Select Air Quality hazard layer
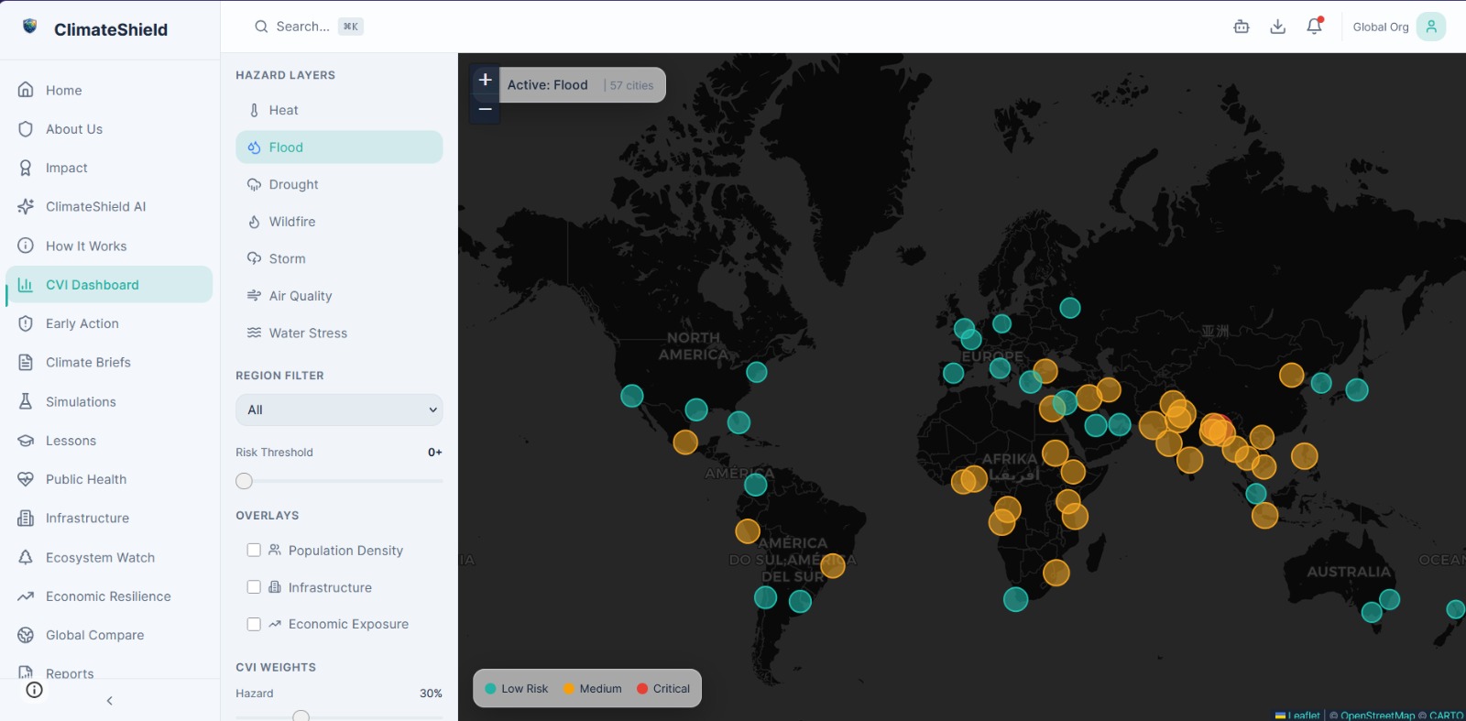The width and height of the screenshot is (1466, 721). [x=339, y=296]
